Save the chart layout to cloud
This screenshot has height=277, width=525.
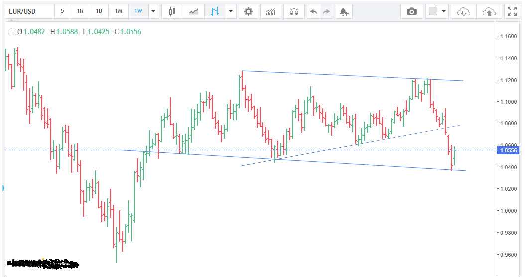(x=489, y=11)
